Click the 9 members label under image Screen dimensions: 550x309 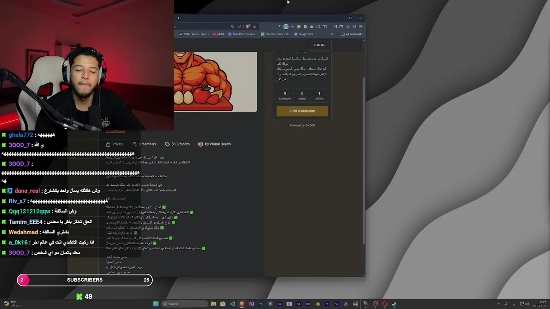point(144,144)
